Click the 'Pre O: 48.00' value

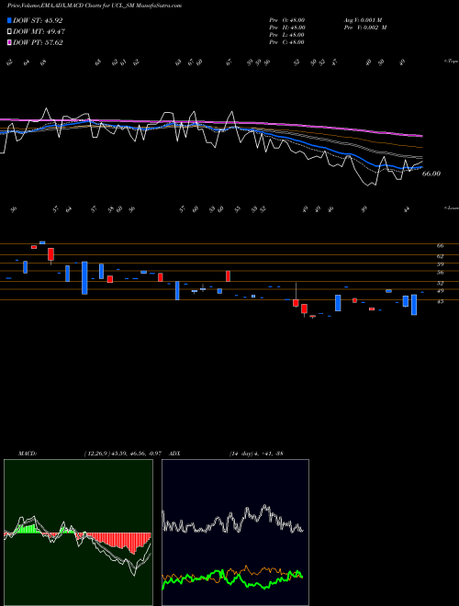[x=287, y=20]
